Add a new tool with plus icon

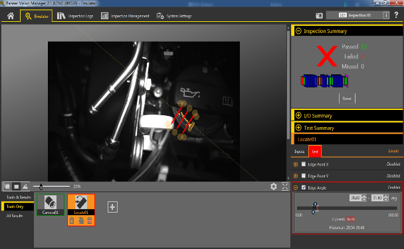click(112, 207)
